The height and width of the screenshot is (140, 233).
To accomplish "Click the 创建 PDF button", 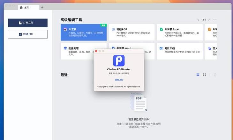I will pos(28,34).
